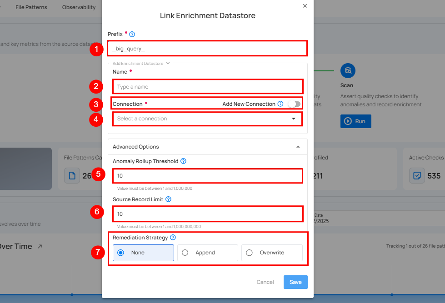445x303 pixels.
Task: Expand the Add Enrichment Datastore chevron
Action: pos(168,63)
